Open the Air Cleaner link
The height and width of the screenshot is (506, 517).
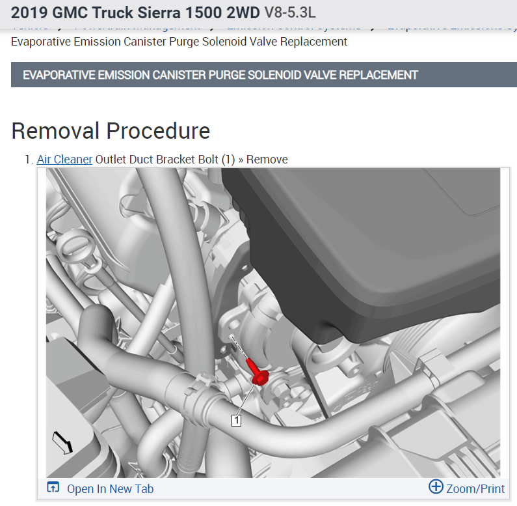64,160
